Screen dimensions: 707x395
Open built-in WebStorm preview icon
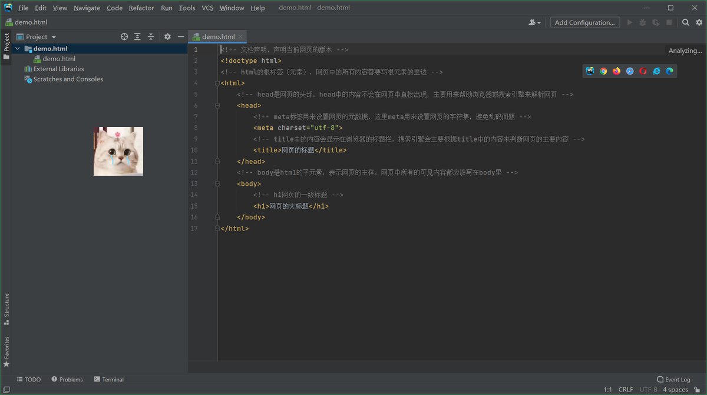tap(590, 71)
